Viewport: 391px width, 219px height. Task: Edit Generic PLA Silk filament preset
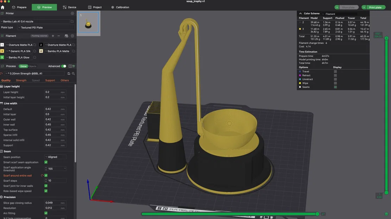[x=35, y=51]
